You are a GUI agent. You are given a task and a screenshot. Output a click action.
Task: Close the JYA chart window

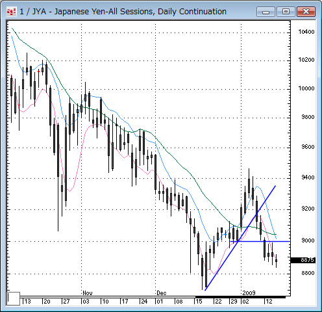pos(306,12)
